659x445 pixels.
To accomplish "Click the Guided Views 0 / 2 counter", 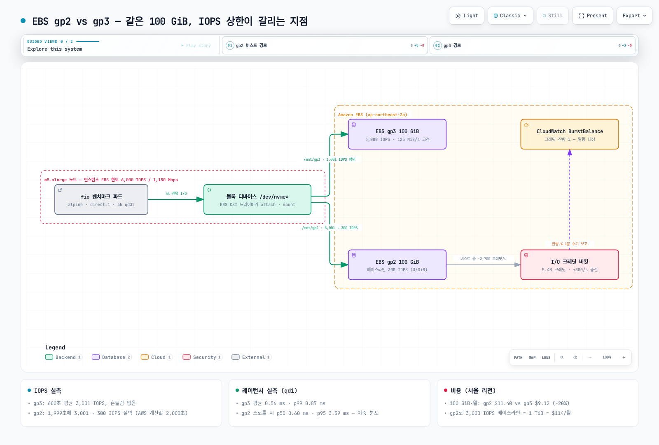I will click(50, 42).
